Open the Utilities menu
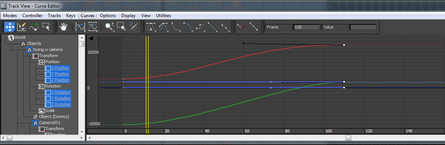This screenshot has width=445, height=145. 164,16
